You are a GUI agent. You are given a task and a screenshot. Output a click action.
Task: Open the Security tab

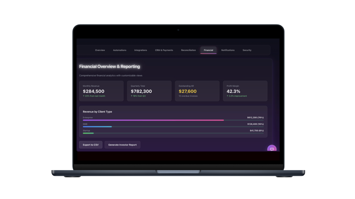coord(247,50)
